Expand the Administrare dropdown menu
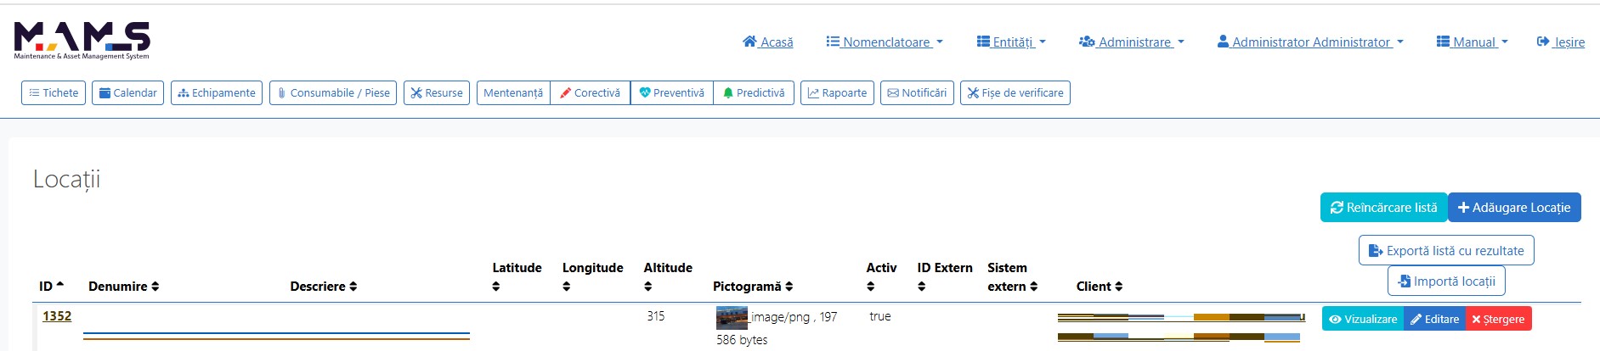This screenshot has height=351, width=1600. pyautogui.click(x=1131, y=42)
